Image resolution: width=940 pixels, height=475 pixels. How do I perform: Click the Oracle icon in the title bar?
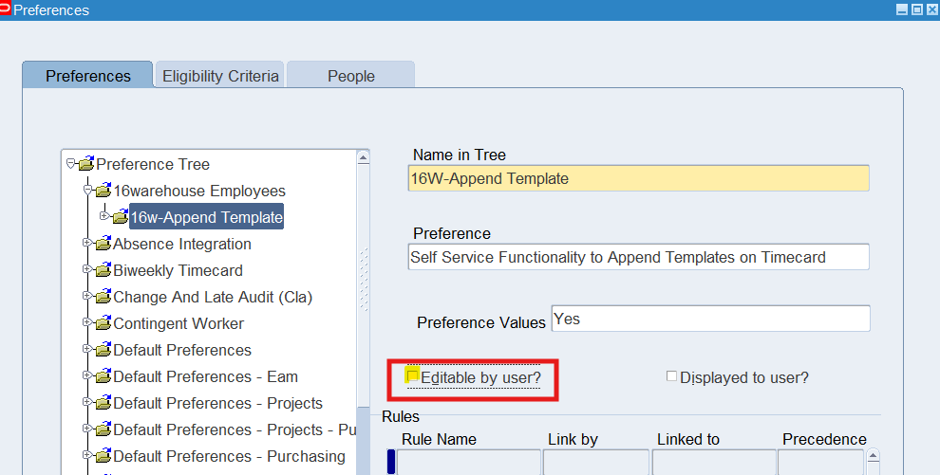(6, 9)
